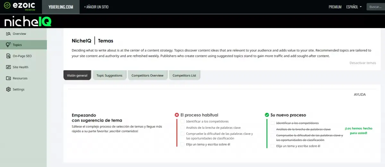The image size is (385, 167).
Task: Click the Desactivar temas link
Action: pyautogui.click(x=363, y=63)
